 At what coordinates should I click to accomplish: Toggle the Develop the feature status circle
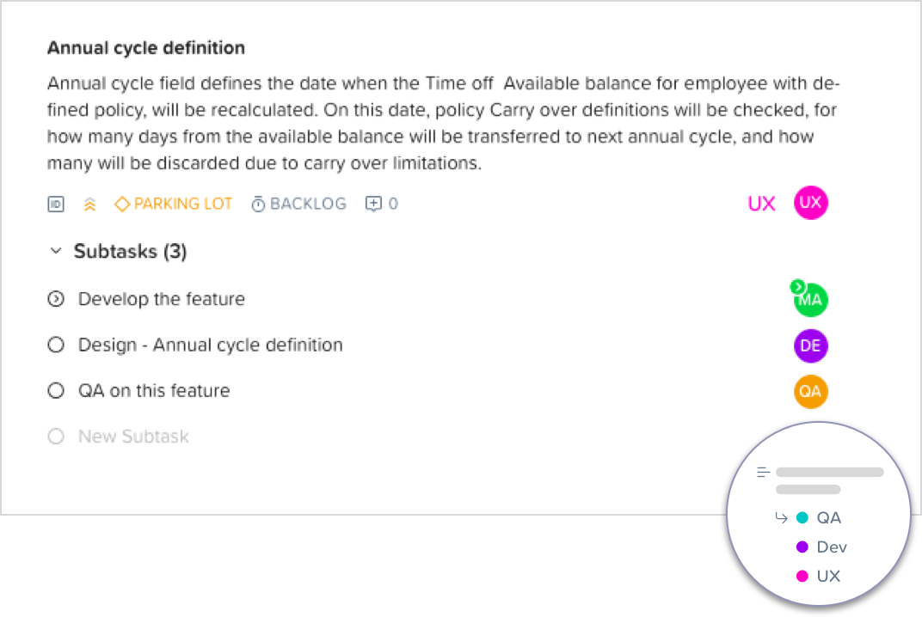pos(56,299)
